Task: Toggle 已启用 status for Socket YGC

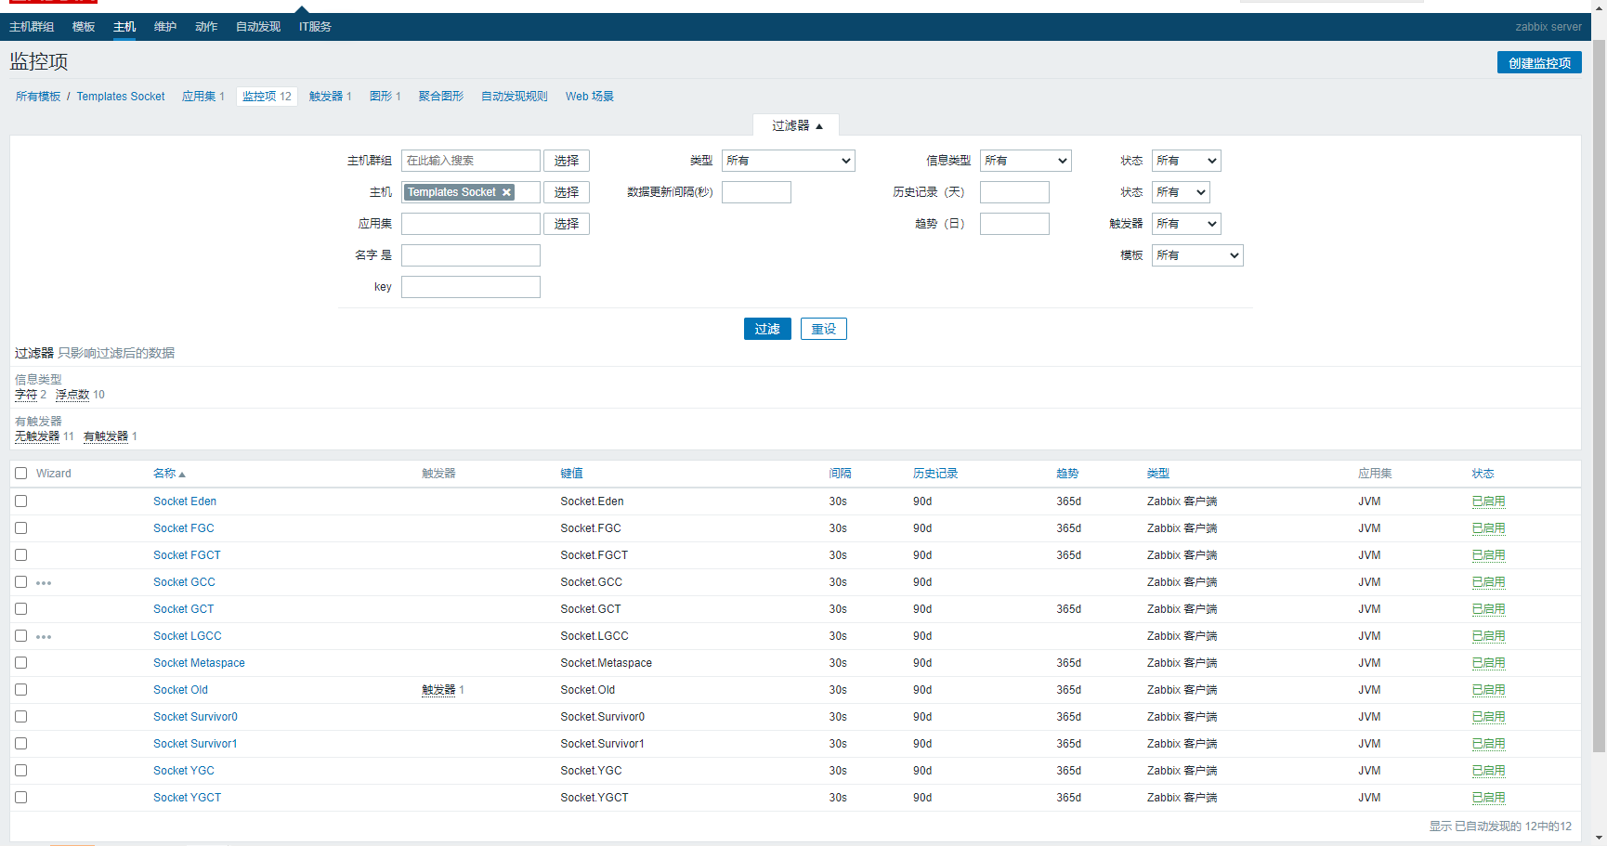Action: (1488, 771)
